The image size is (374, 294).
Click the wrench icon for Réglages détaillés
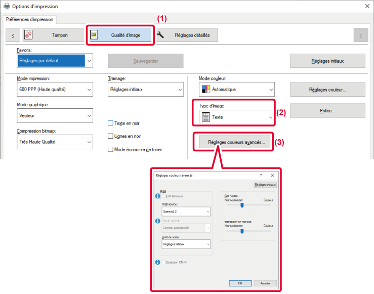click(x=160, y=35)
